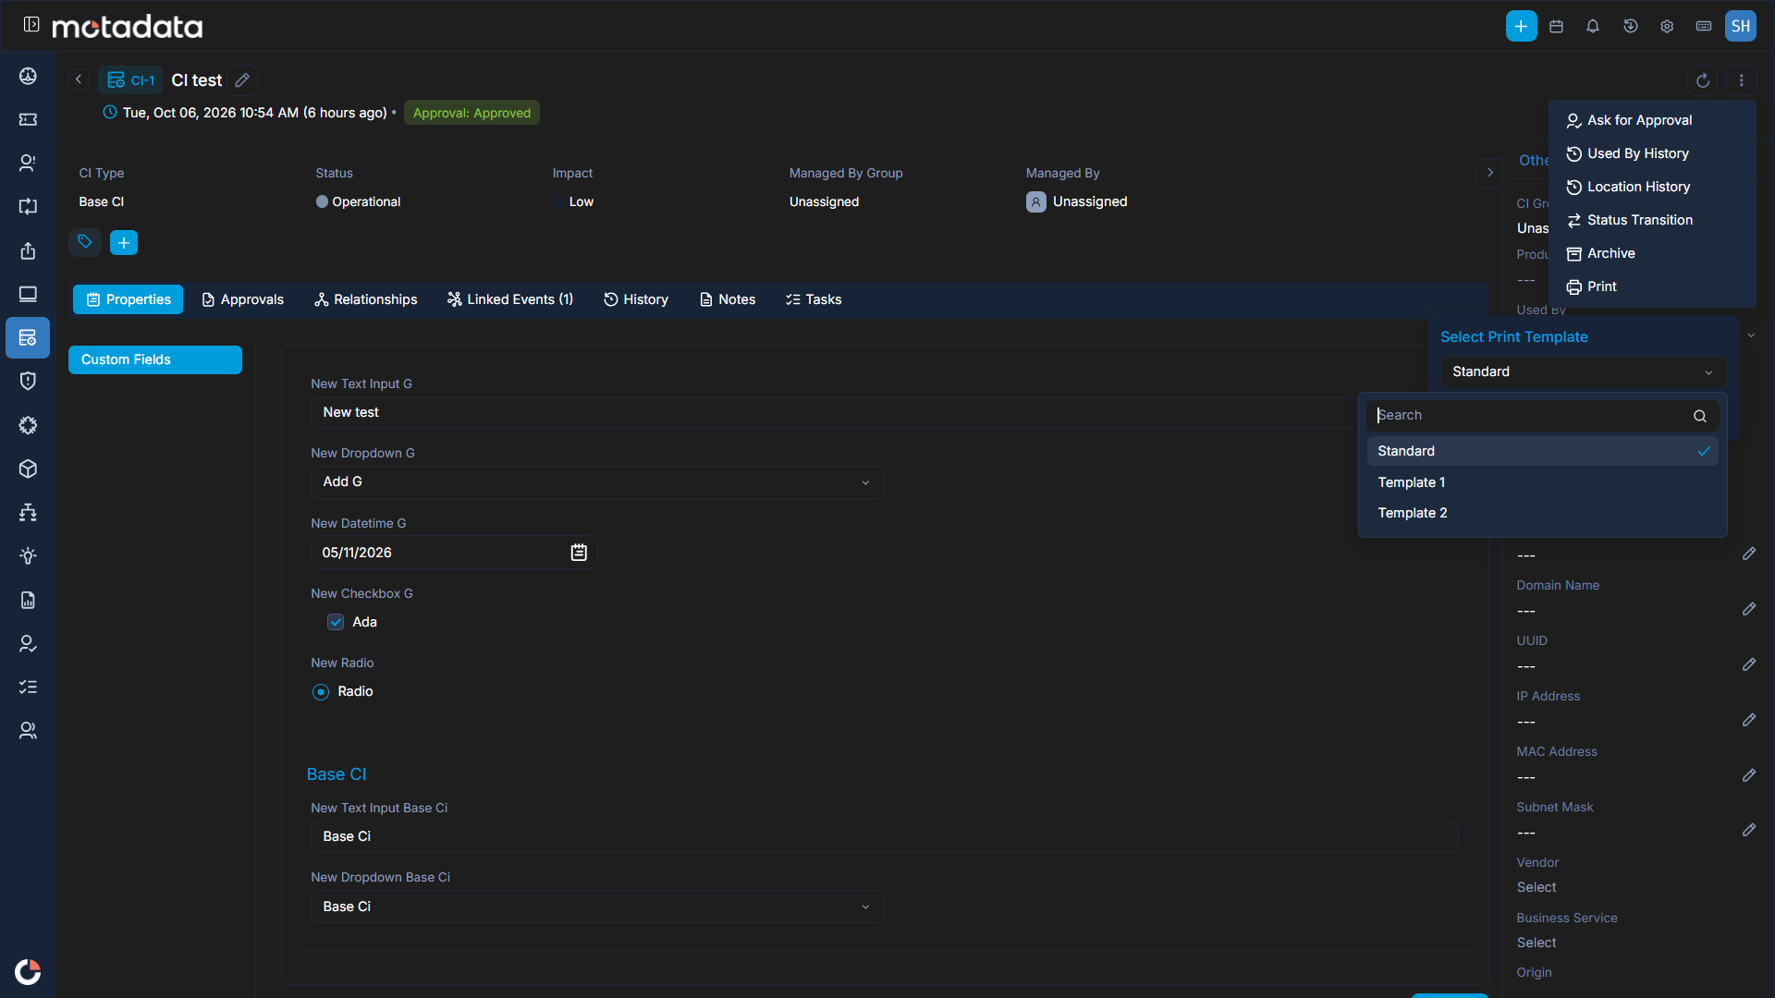Add a tag with the plus button
Image resolution: width=1775 pixels, height=998 pixels.
(124, 242)
